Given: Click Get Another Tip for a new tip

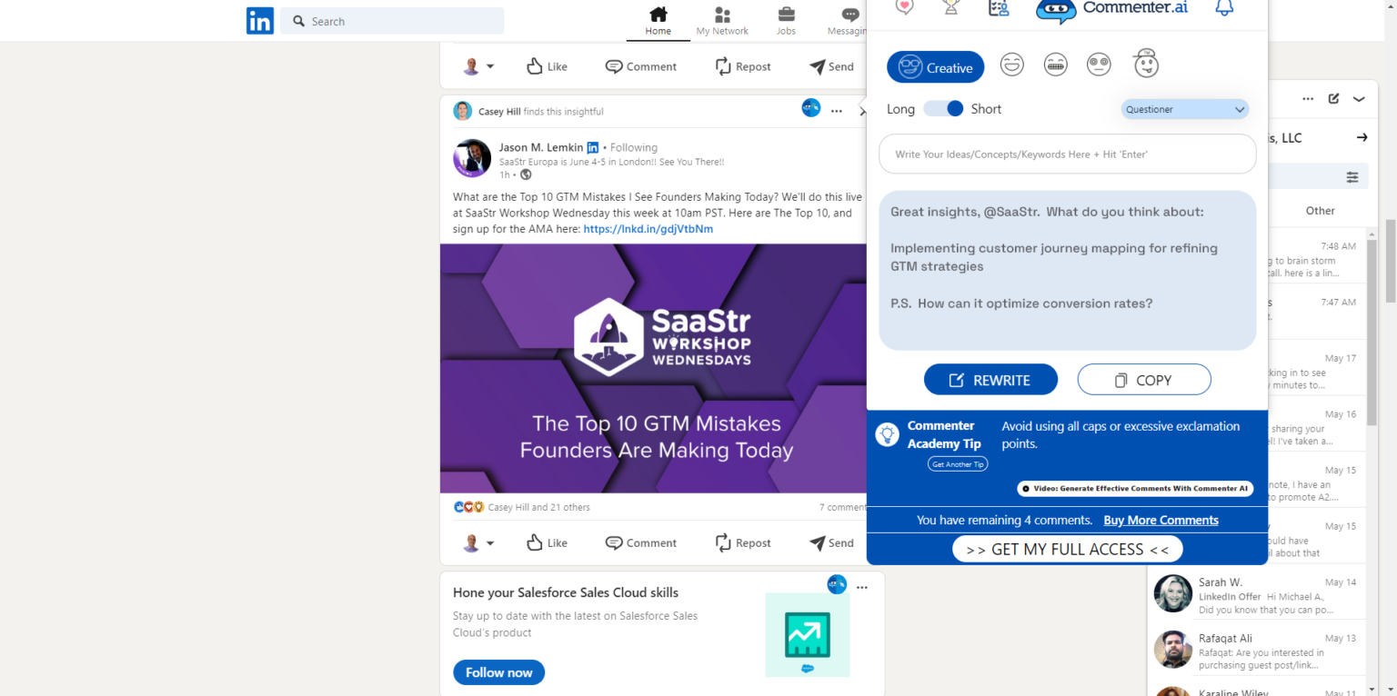Looking at the screenshot, I should (957, 463).
